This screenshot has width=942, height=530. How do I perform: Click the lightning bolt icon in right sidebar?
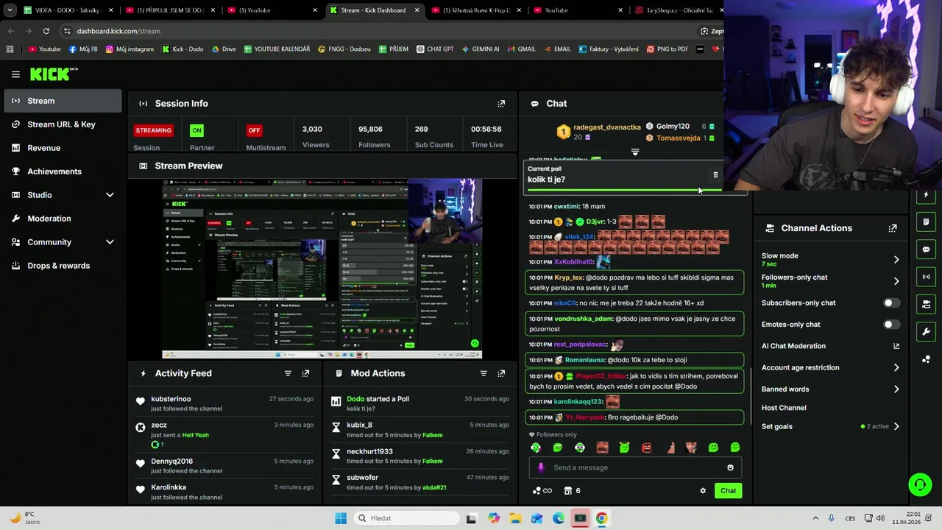(x=926, y=195)
